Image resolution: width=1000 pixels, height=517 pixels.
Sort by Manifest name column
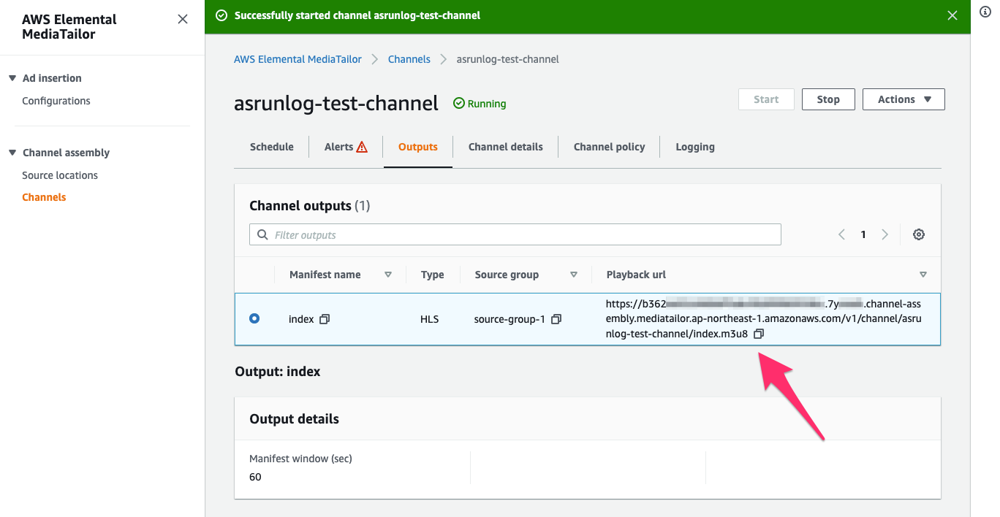[x=388, y=275]
